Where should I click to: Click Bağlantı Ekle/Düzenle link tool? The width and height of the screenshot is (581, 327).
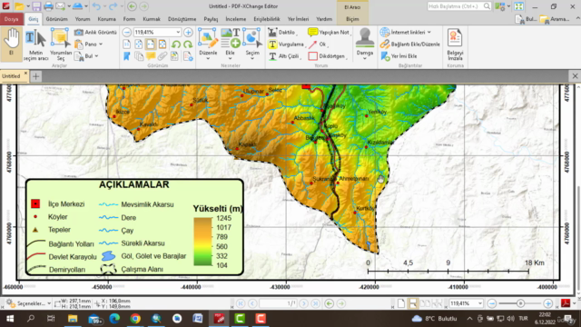[410, 45]
